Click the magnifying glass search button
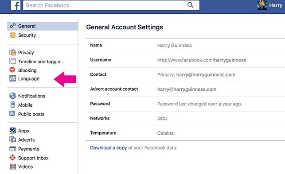The width and height of the screenshot is (285, 174). (x=190, y=5)
